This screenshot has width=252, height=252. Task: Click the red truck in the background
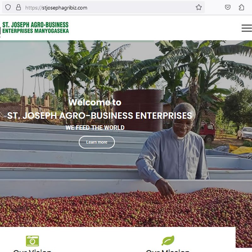[x=207, y=131]
